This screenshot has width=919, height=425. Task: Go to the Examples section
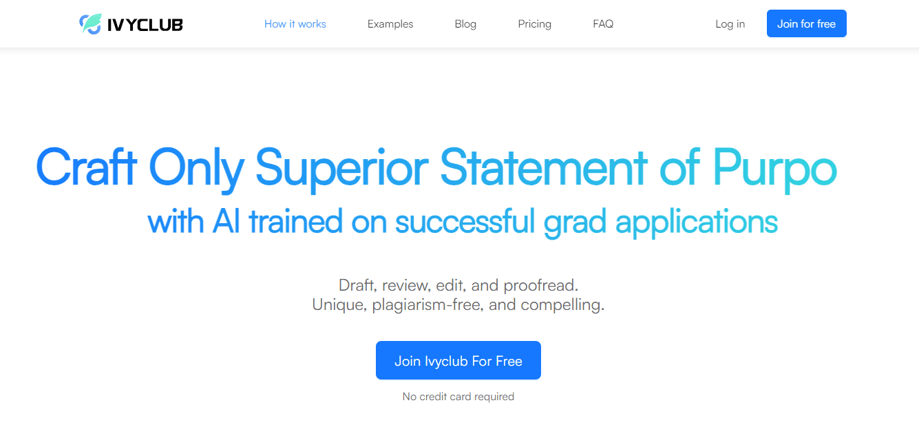point(390,24)
